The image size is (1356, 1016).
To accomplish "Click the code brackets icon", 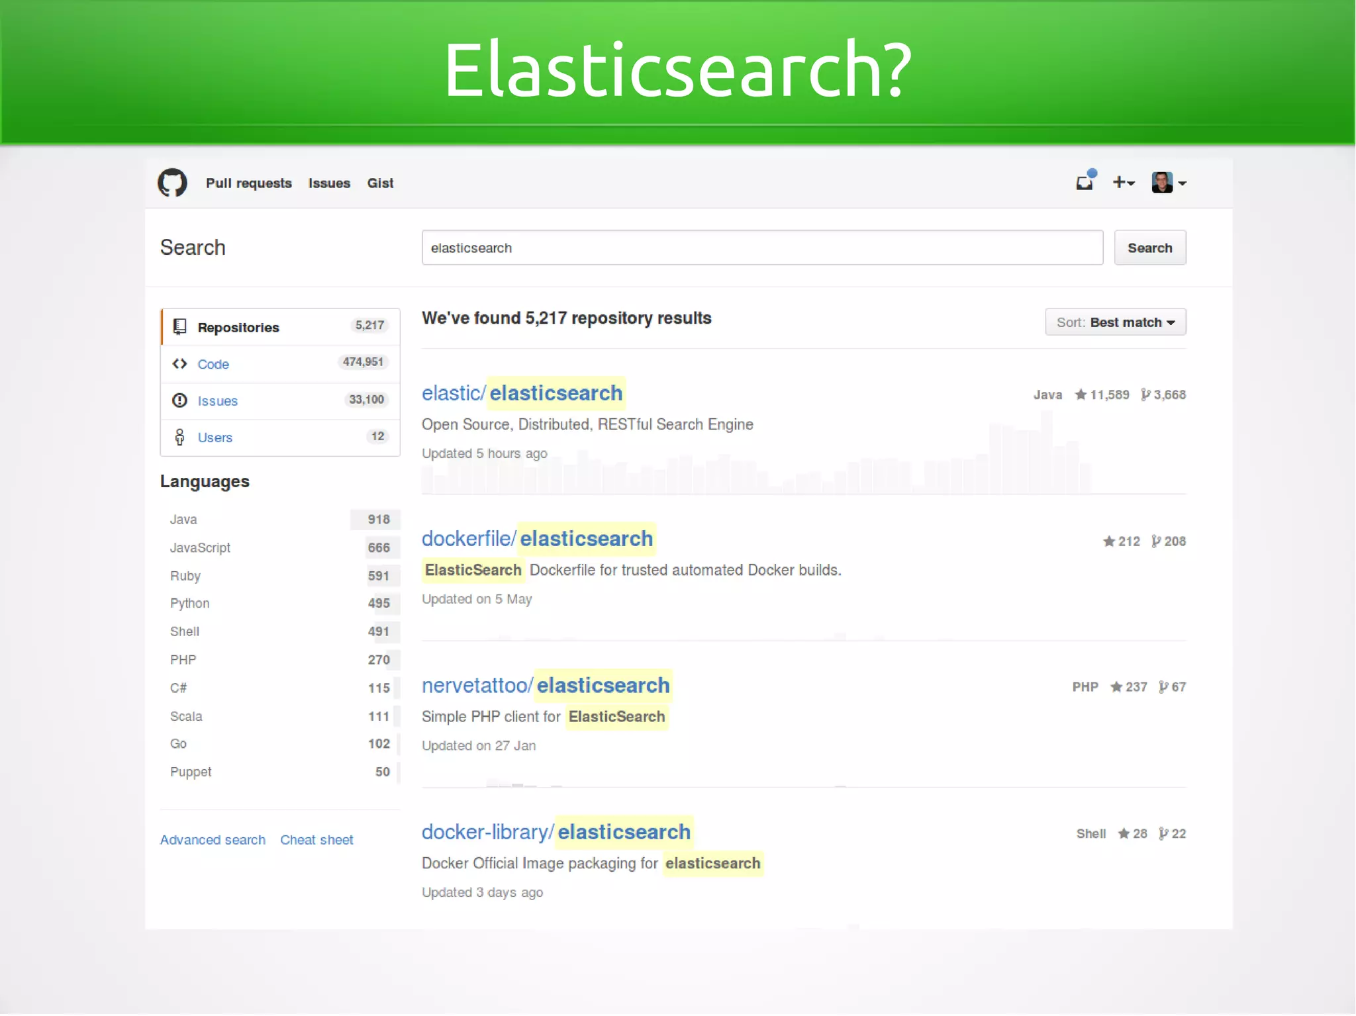I will (179, 364).
